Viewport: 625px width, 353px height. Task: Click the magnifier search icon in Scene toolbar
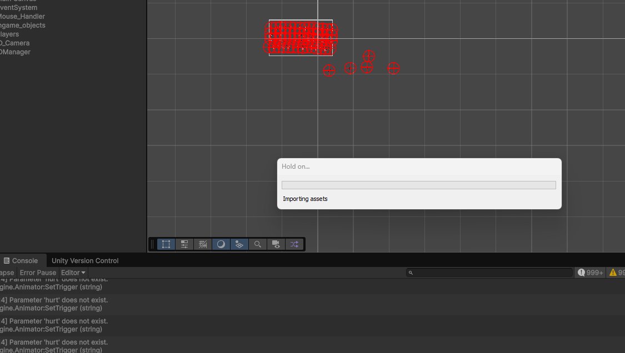(x=257, y=244)
